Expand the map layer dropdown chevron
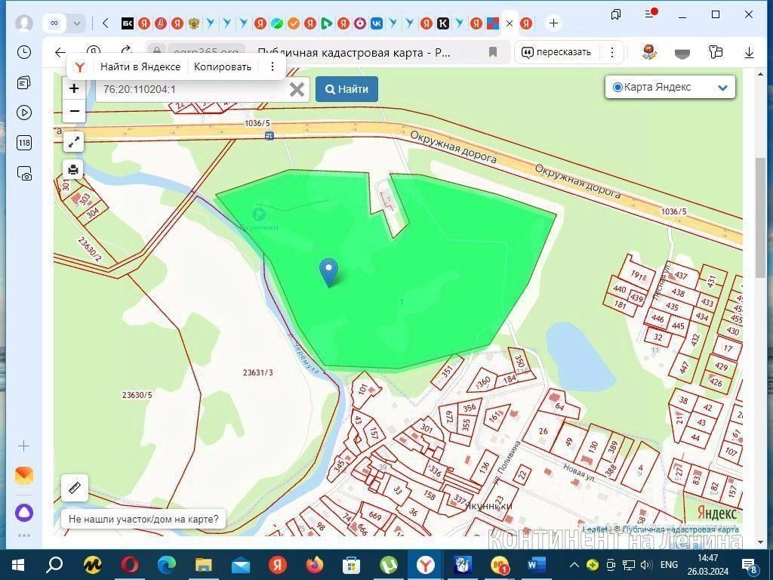This screenshot has height=580, width=773. tap(722, 88)
